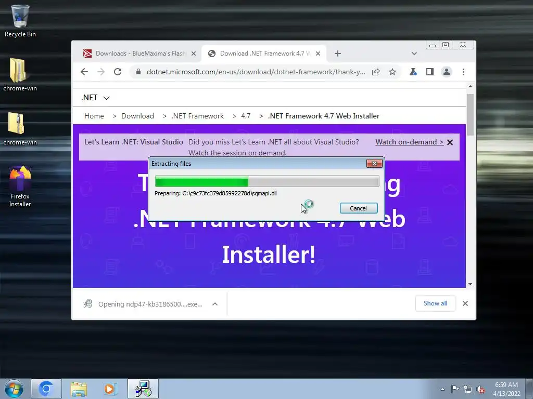Share this page using the share icon

(x=376, y=72)
